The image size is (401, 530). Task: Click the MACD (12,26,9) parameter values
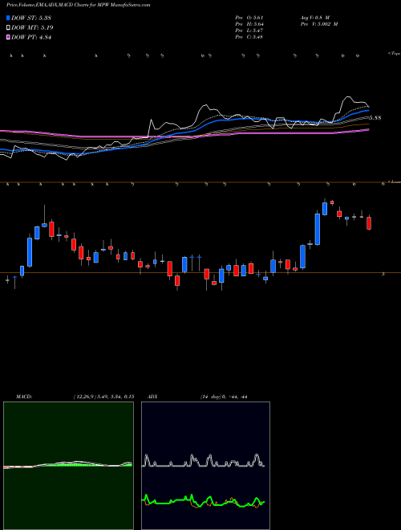pyautogui.click(x=103, y=397)
